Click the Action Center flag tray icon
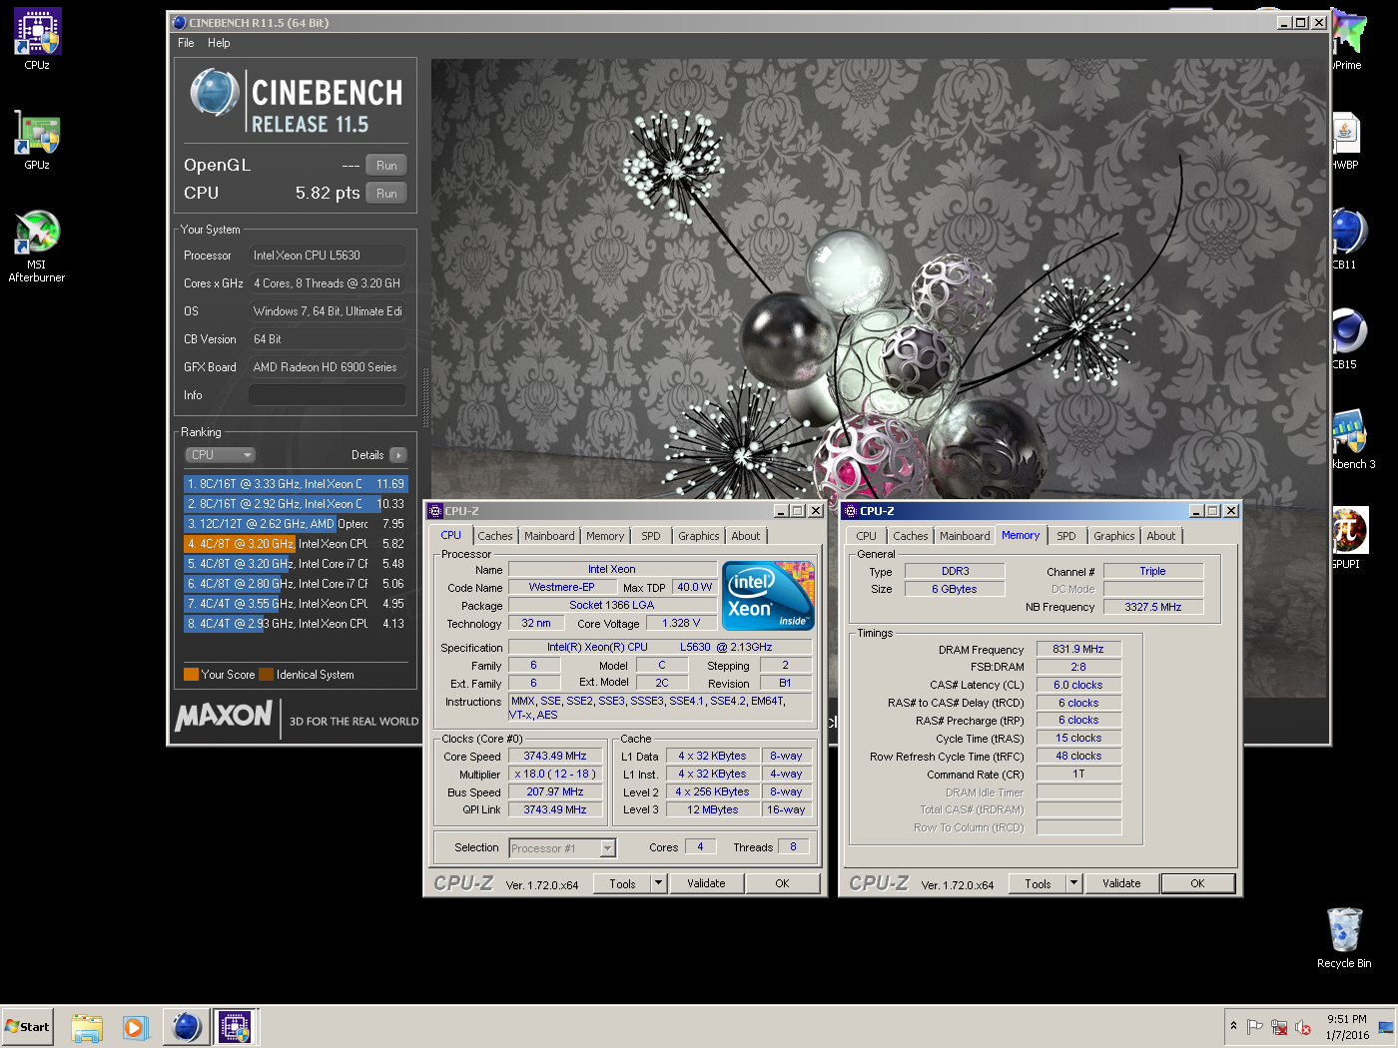The image size is (1398, 1048). point(1255,1027)
